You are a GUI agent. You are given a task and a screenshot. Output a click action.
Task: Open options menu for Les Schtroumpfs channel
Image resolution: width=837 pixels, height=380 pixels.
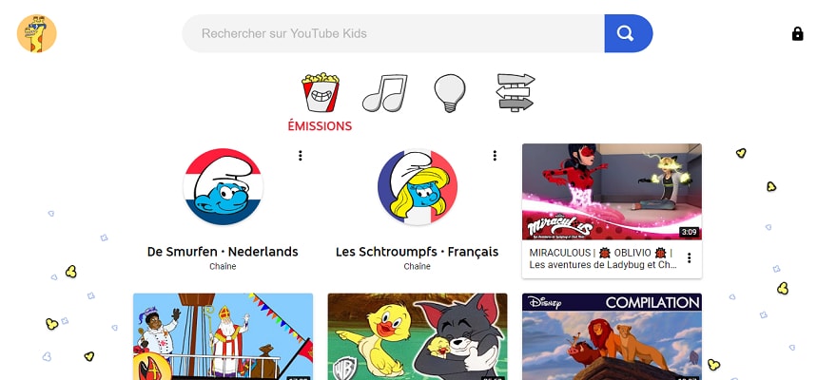click(x=495, y=156)
